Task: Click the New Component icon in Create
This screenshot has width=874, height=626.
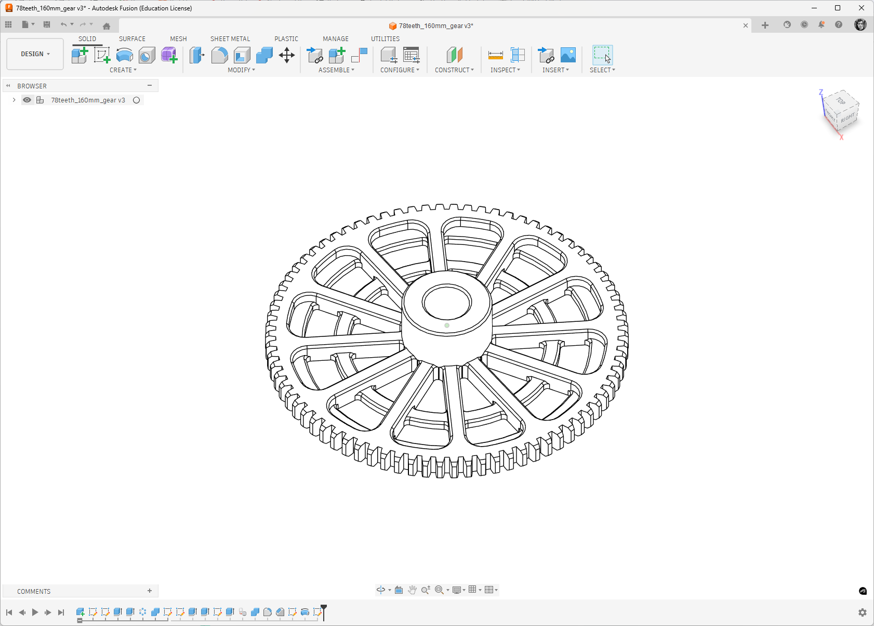Action: coord(80,55)
